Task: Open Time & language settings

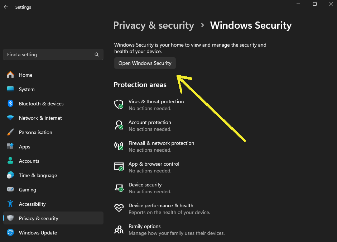Action: click(x=38, y=175)
